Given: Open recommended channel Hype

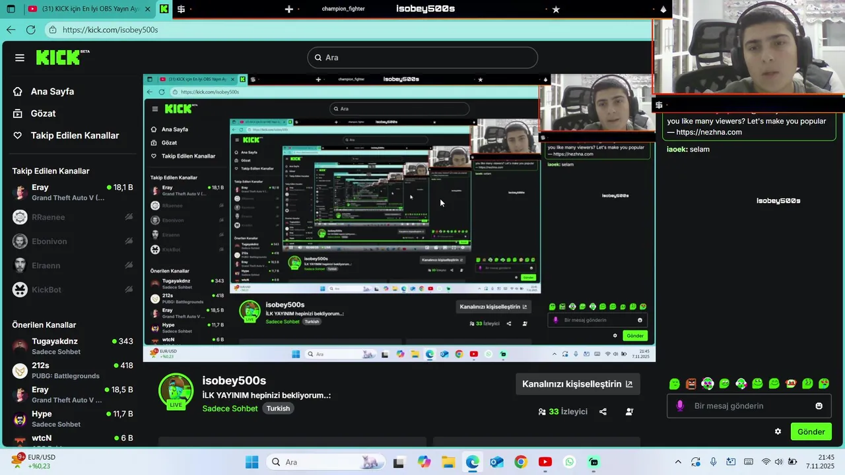Looking at the screenshot, I should [73, 418].
